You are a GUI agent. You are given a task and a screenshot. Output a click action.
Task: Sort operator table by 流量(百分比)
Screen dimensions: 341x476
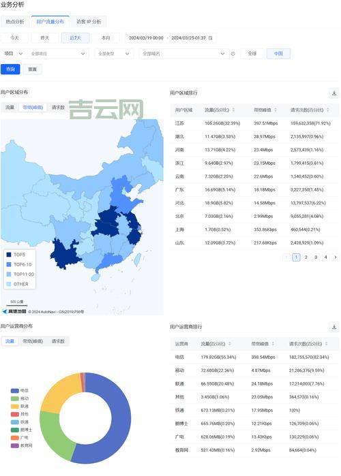click(x=230, y=344)
